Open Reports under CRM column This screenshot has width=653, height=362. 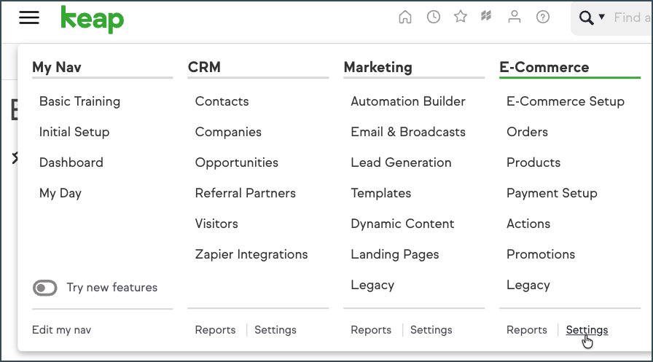pyautogui.click(x=215, y=329)
